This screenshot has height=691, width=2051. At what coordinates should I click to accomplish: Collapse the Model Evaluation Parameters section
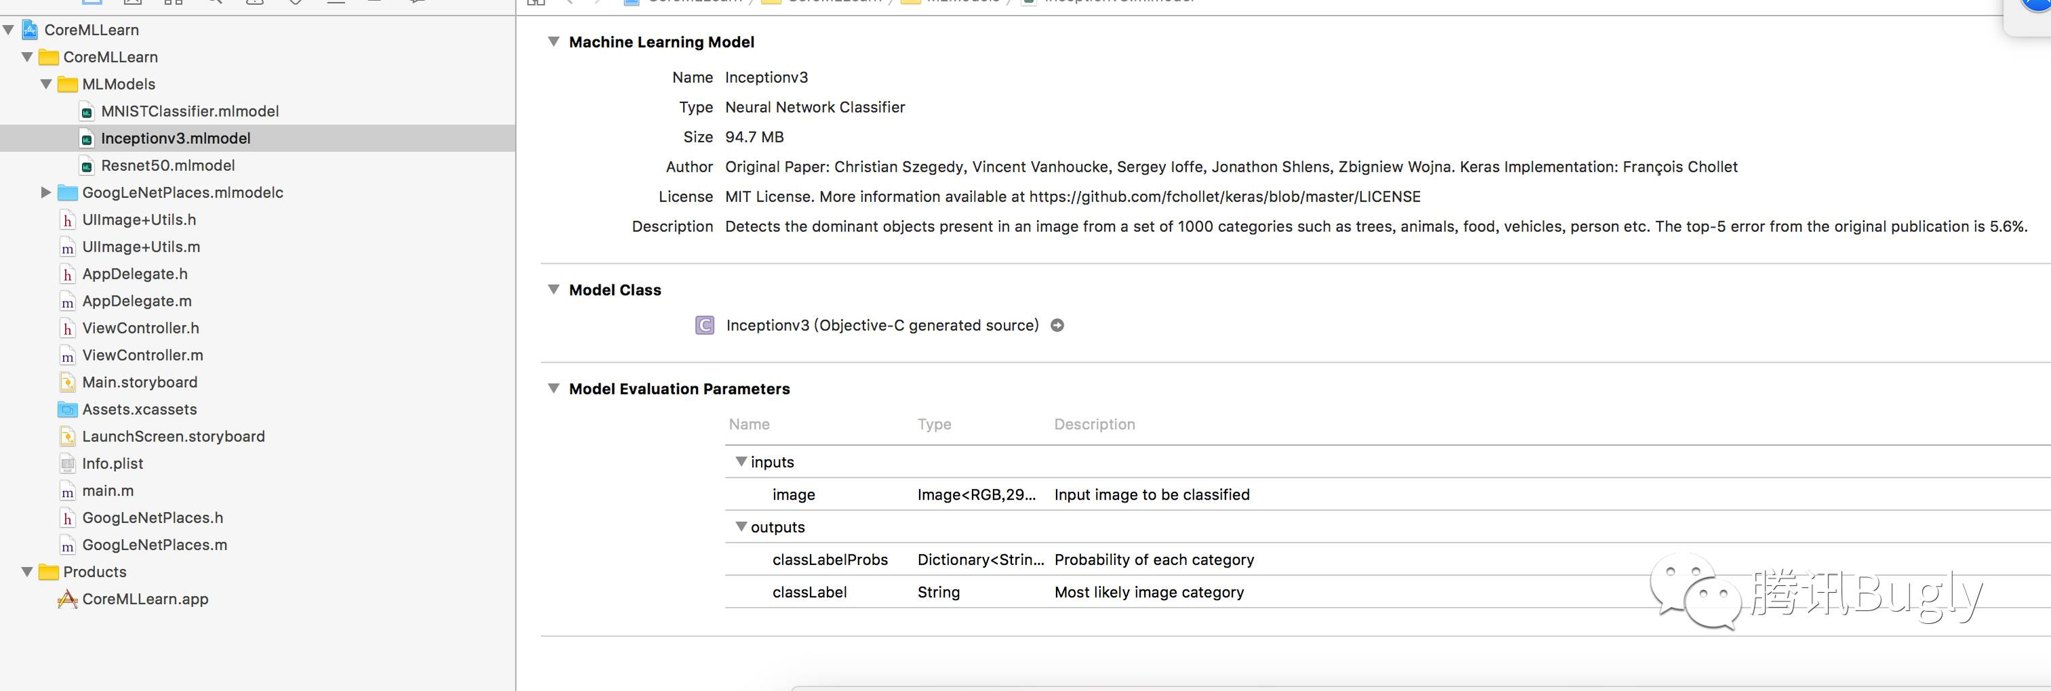click(553, 389)
